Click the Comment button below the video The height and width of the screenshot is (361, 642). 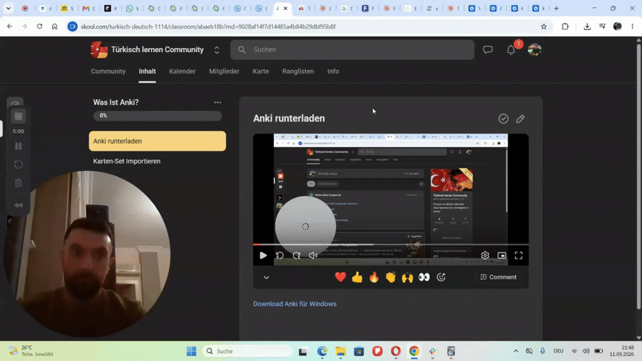pos(498,277)
